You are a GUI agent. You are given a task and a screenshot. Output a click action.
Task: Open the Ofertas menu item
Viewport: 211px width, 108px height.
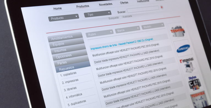(x=124, y=2)
